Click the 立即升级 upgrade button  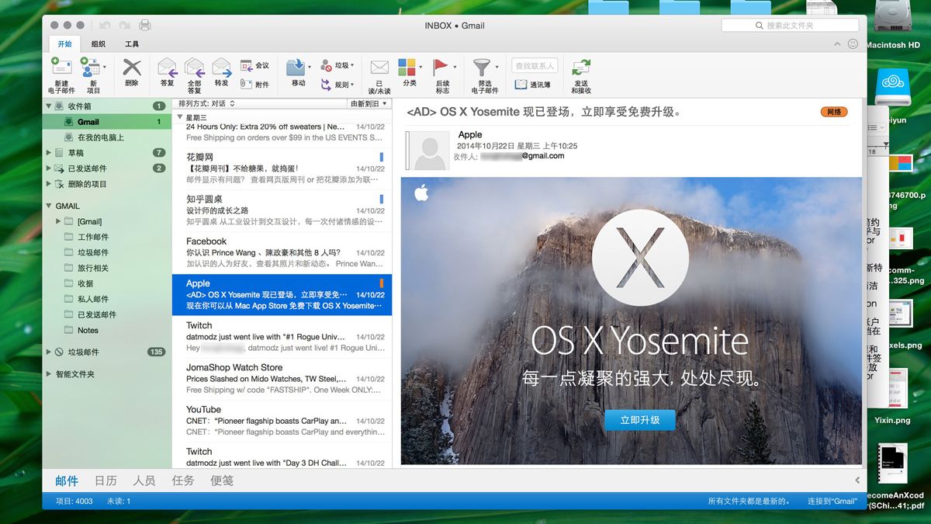tap(640, 420)
